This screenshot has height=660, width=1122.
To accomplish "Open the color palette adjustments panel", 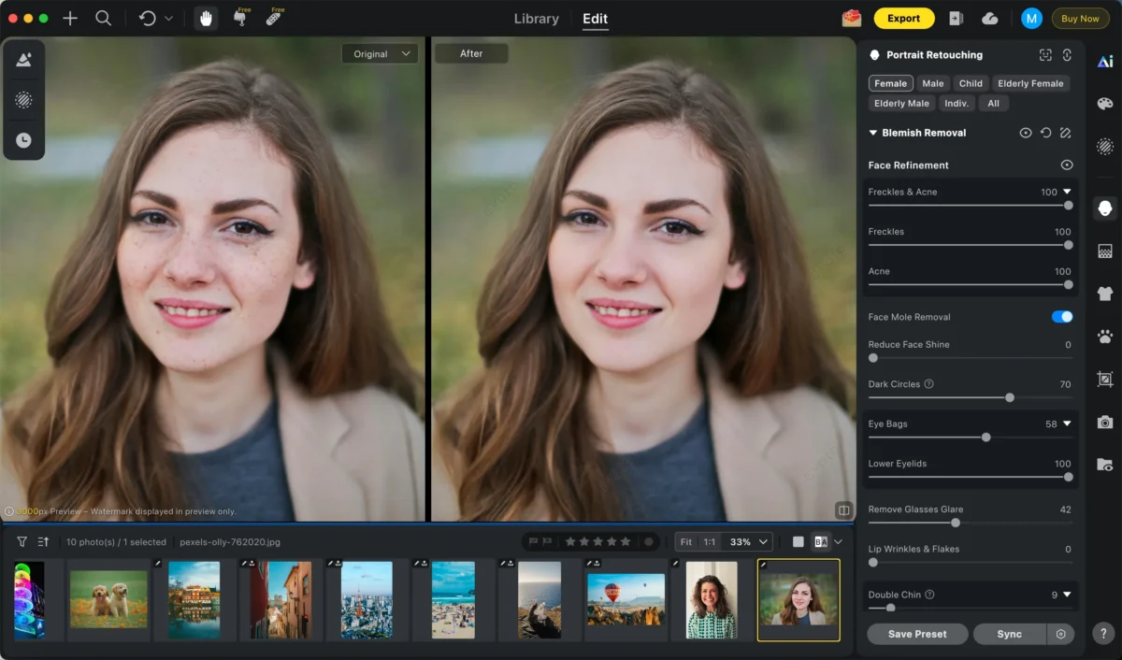I will [x=1105, y=104].
